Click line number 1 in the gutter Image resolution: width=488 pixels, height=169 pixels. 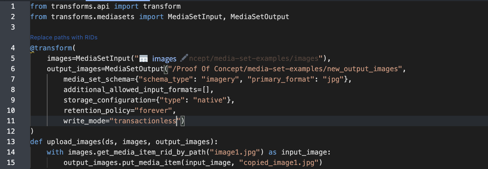click(13, 6)
